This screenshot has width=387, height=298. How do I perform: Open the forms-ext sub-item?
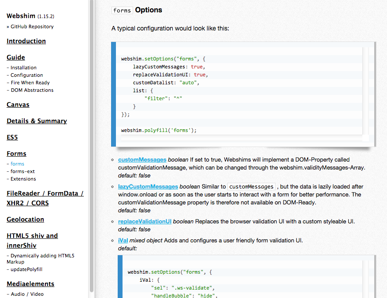22,171
